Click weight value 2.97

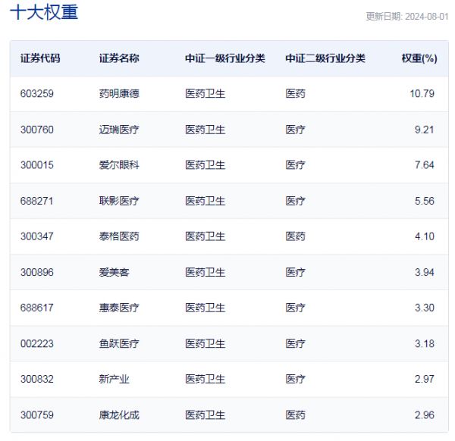[x=424, y=379]
